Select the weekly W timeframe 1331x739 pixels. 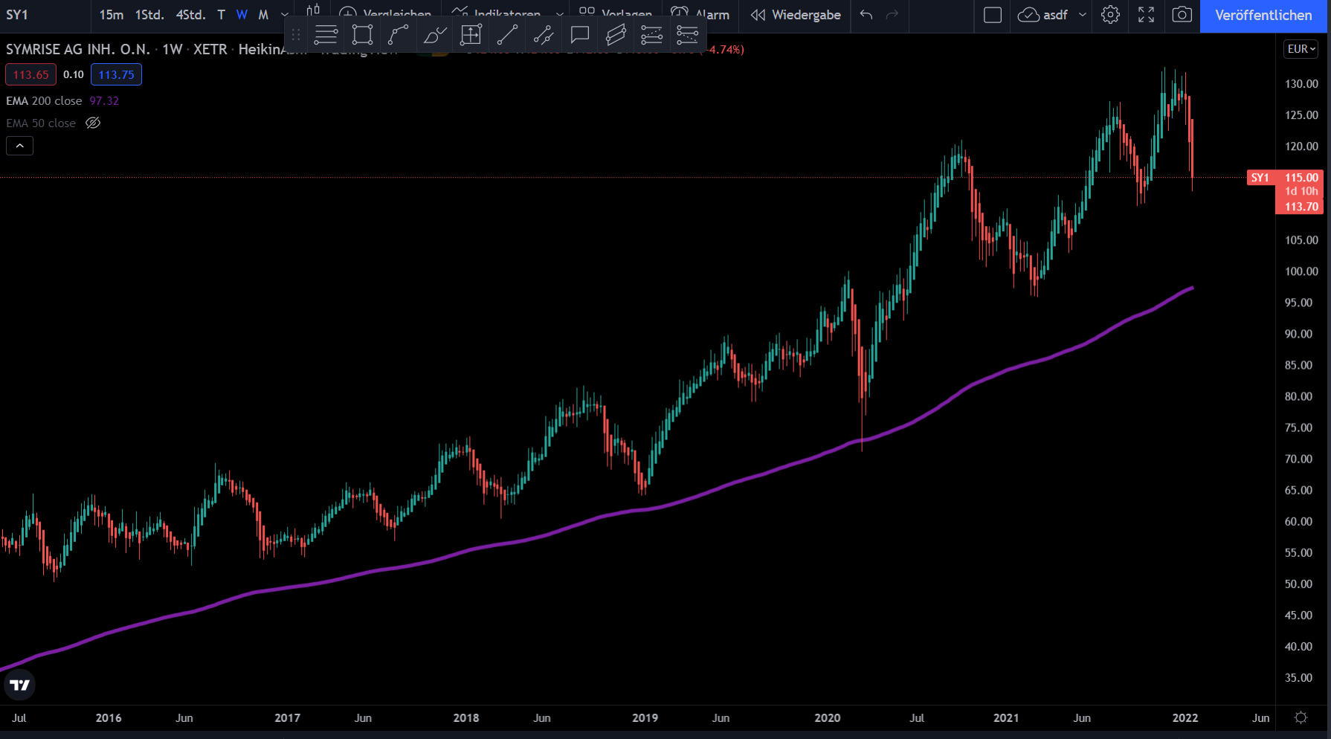[x=242, y=15]
